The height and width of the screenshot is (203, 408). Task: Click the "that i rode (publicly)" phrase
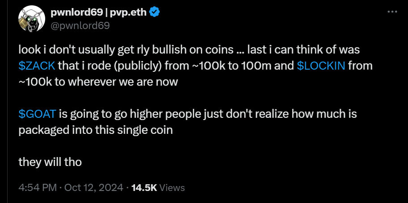pos(110,66)
